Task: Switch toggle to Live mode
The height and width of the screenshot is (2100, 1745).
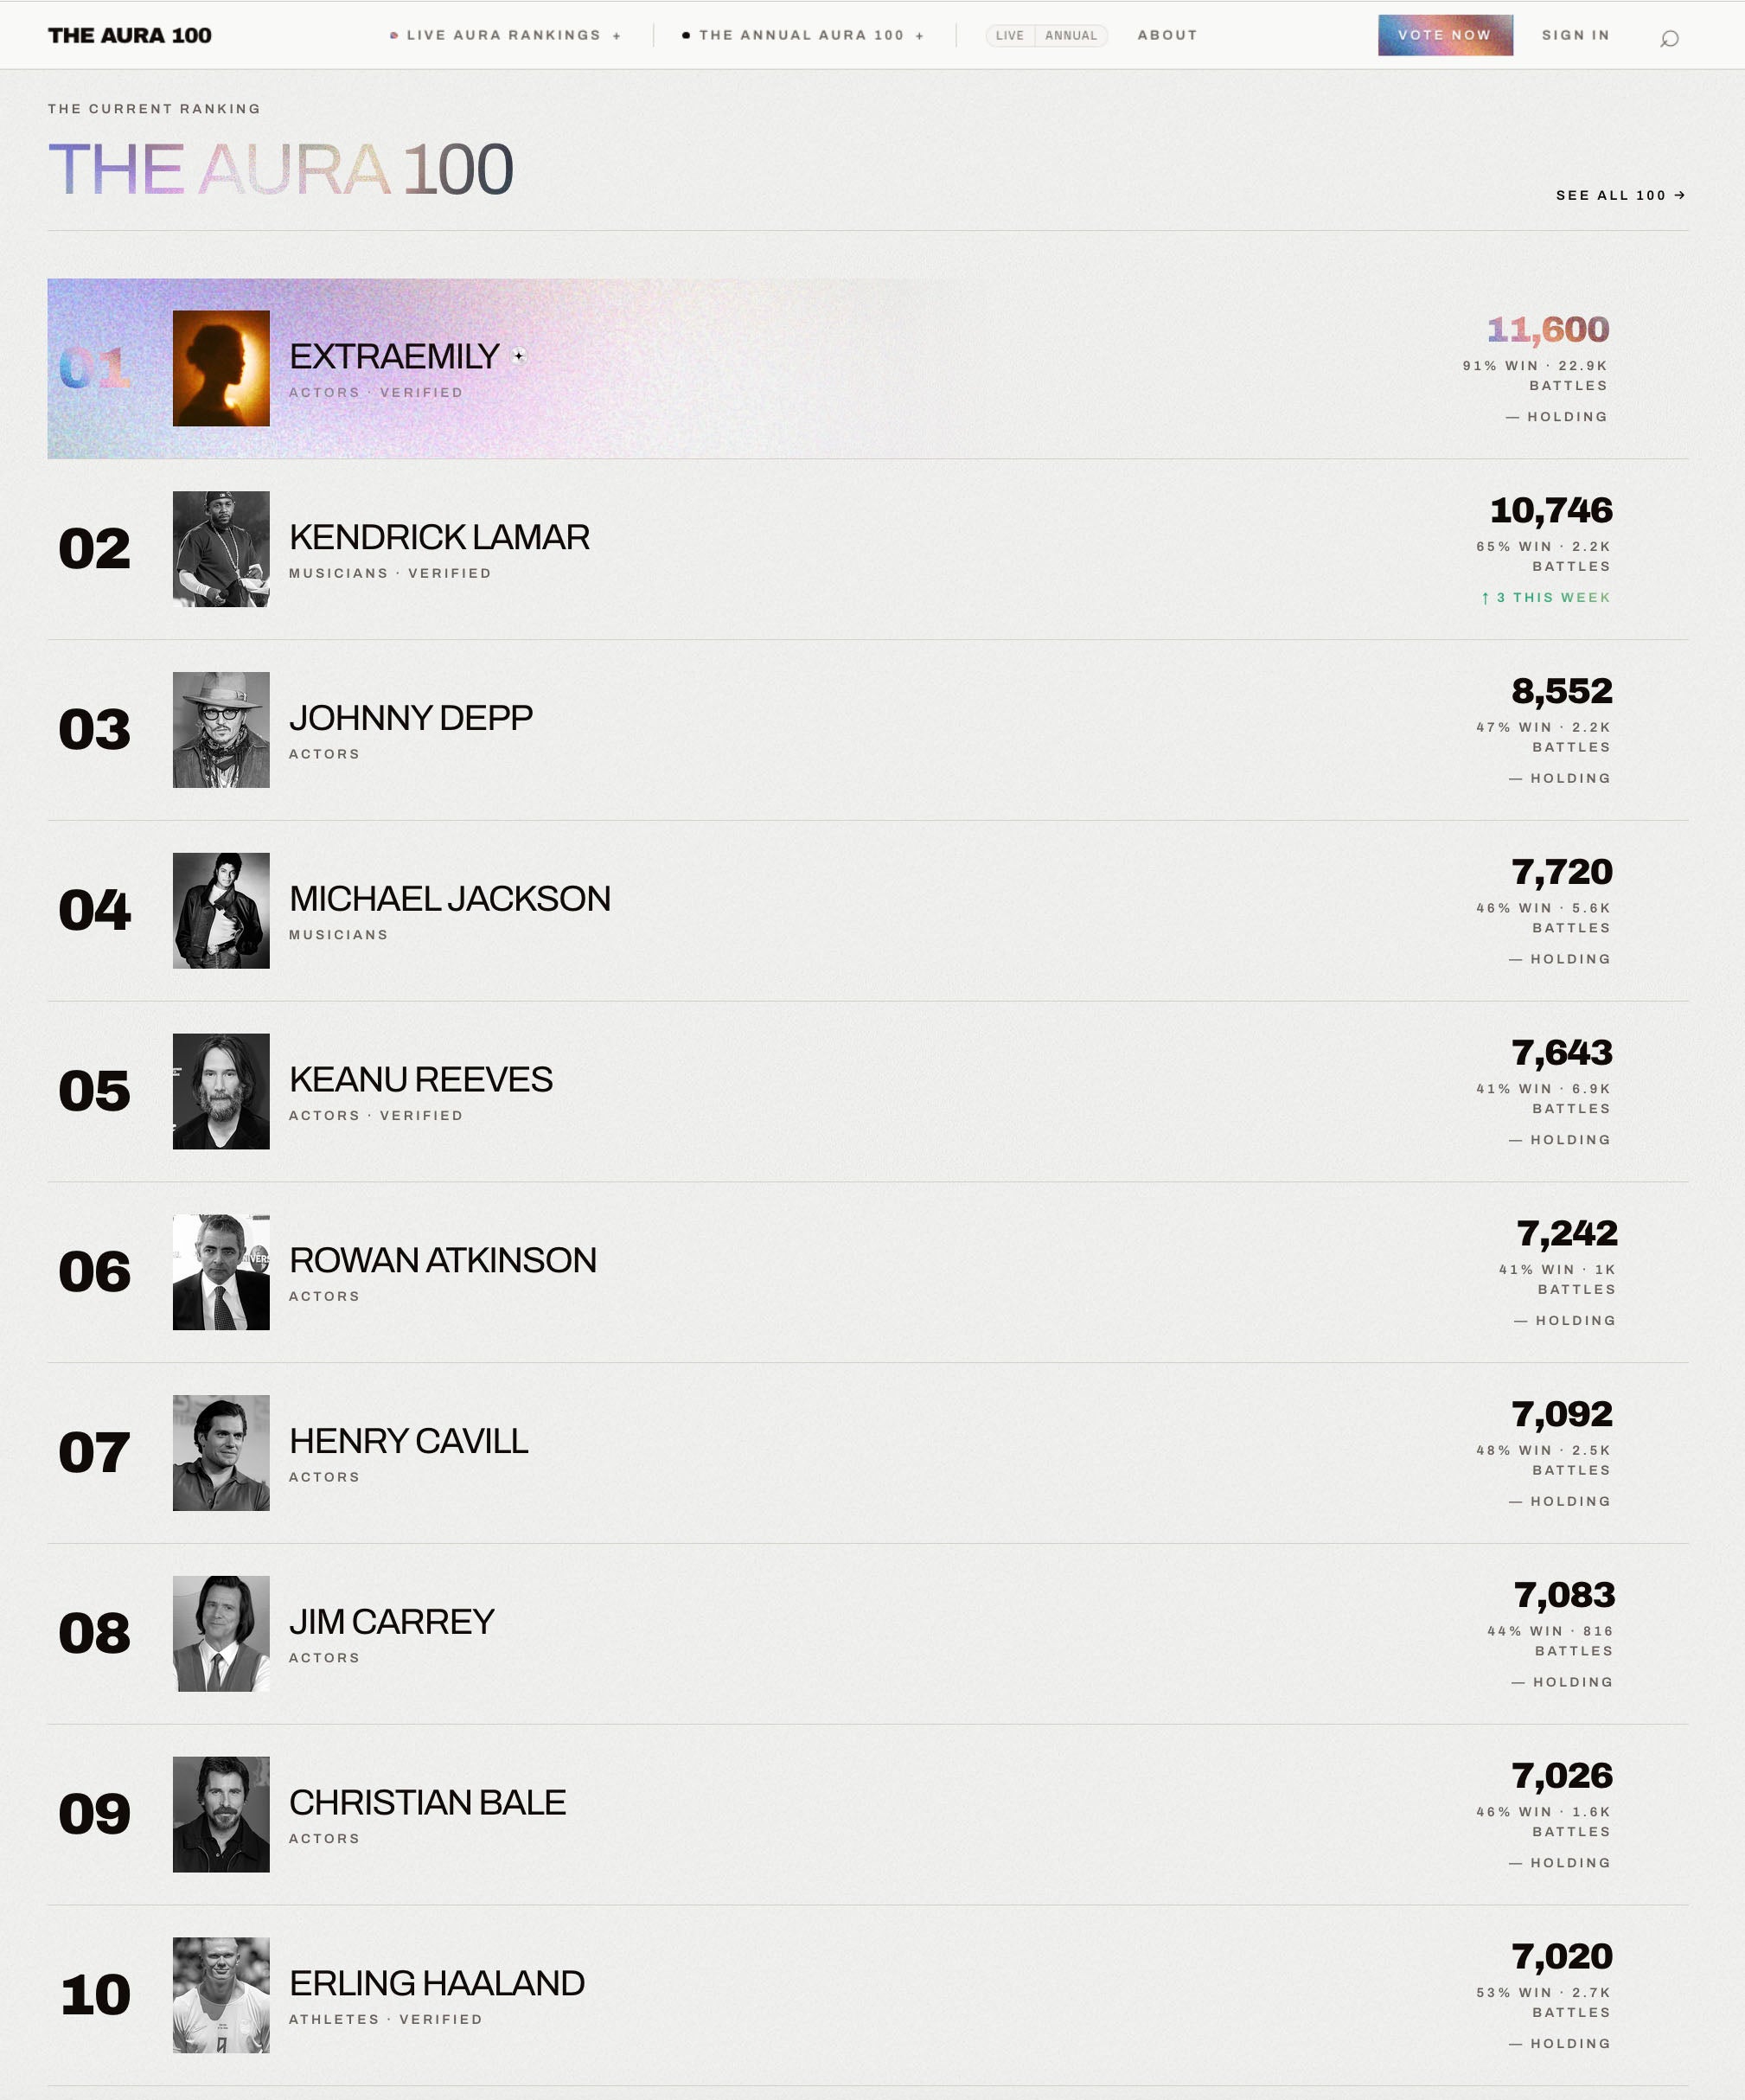Action: 1010,35
